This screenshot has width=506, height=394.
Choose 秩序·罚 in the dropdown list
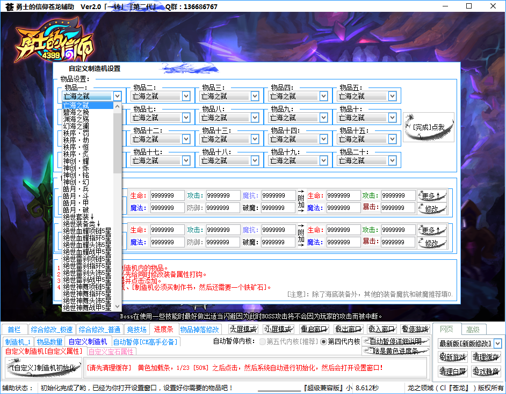(88, 134)
